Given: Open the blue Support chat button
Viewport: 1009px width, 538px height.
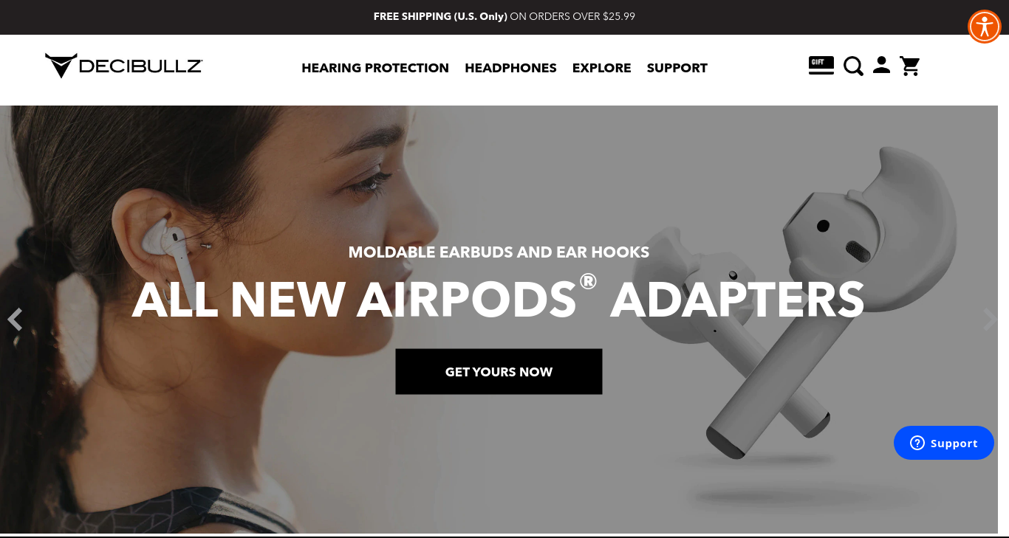Looking at the screenshot, I should click(944, 443).
